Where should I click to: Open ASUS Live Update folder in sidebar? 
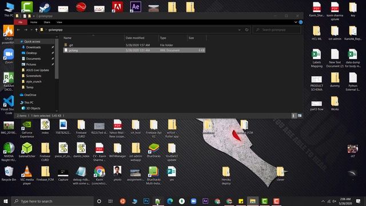click(37, 70)
